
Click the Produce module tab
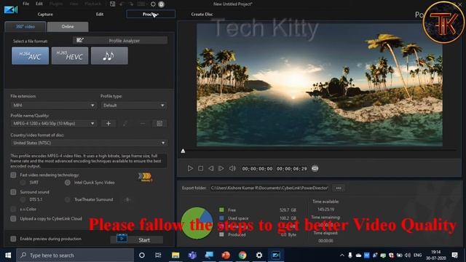tap(151, 14)
